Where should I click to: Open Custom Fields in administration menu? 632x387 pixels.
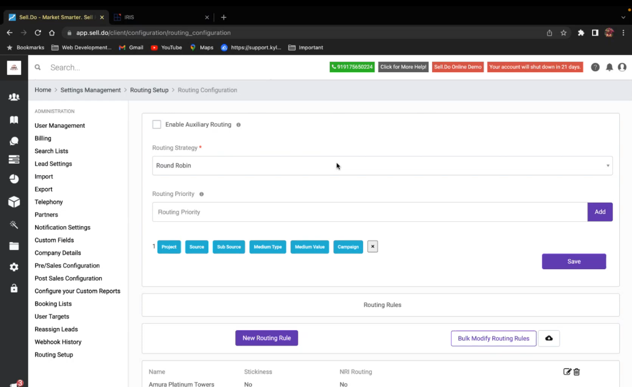[54, 240]
